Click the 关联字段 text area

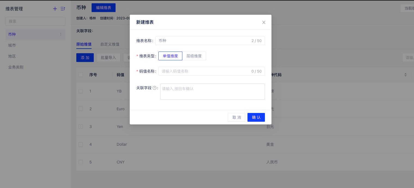pos(212,92)
